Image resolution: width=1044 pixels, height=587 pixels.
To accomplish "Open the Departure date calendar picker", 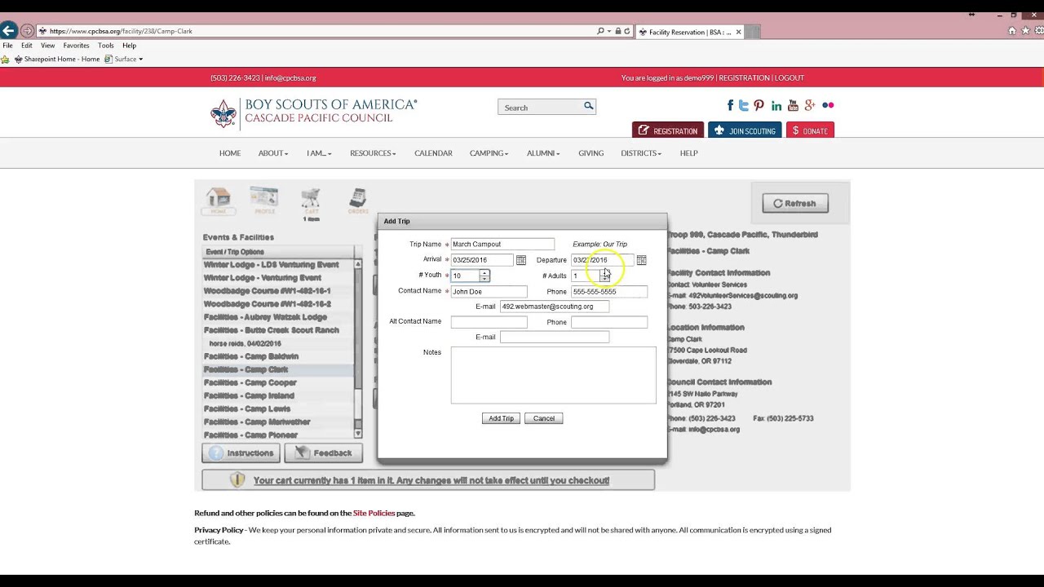I will (642, 260).
